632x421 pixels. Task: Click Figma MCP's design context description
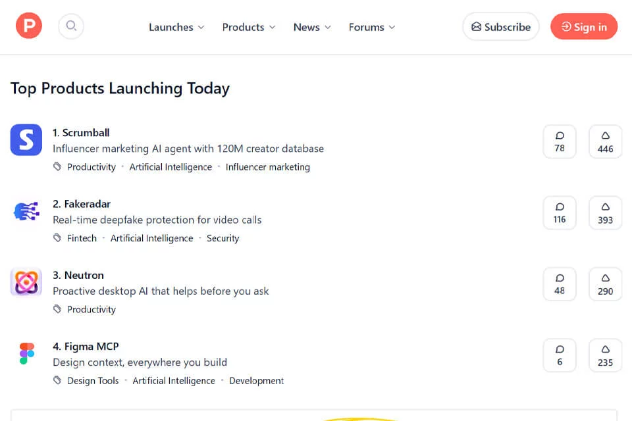tap(140, 362)
